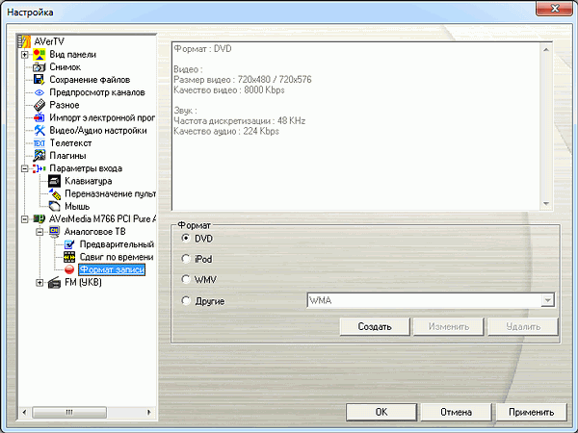This screenshot has width=578, height=433.
Task: Click the Отмена button
Action: pos(456,412)
